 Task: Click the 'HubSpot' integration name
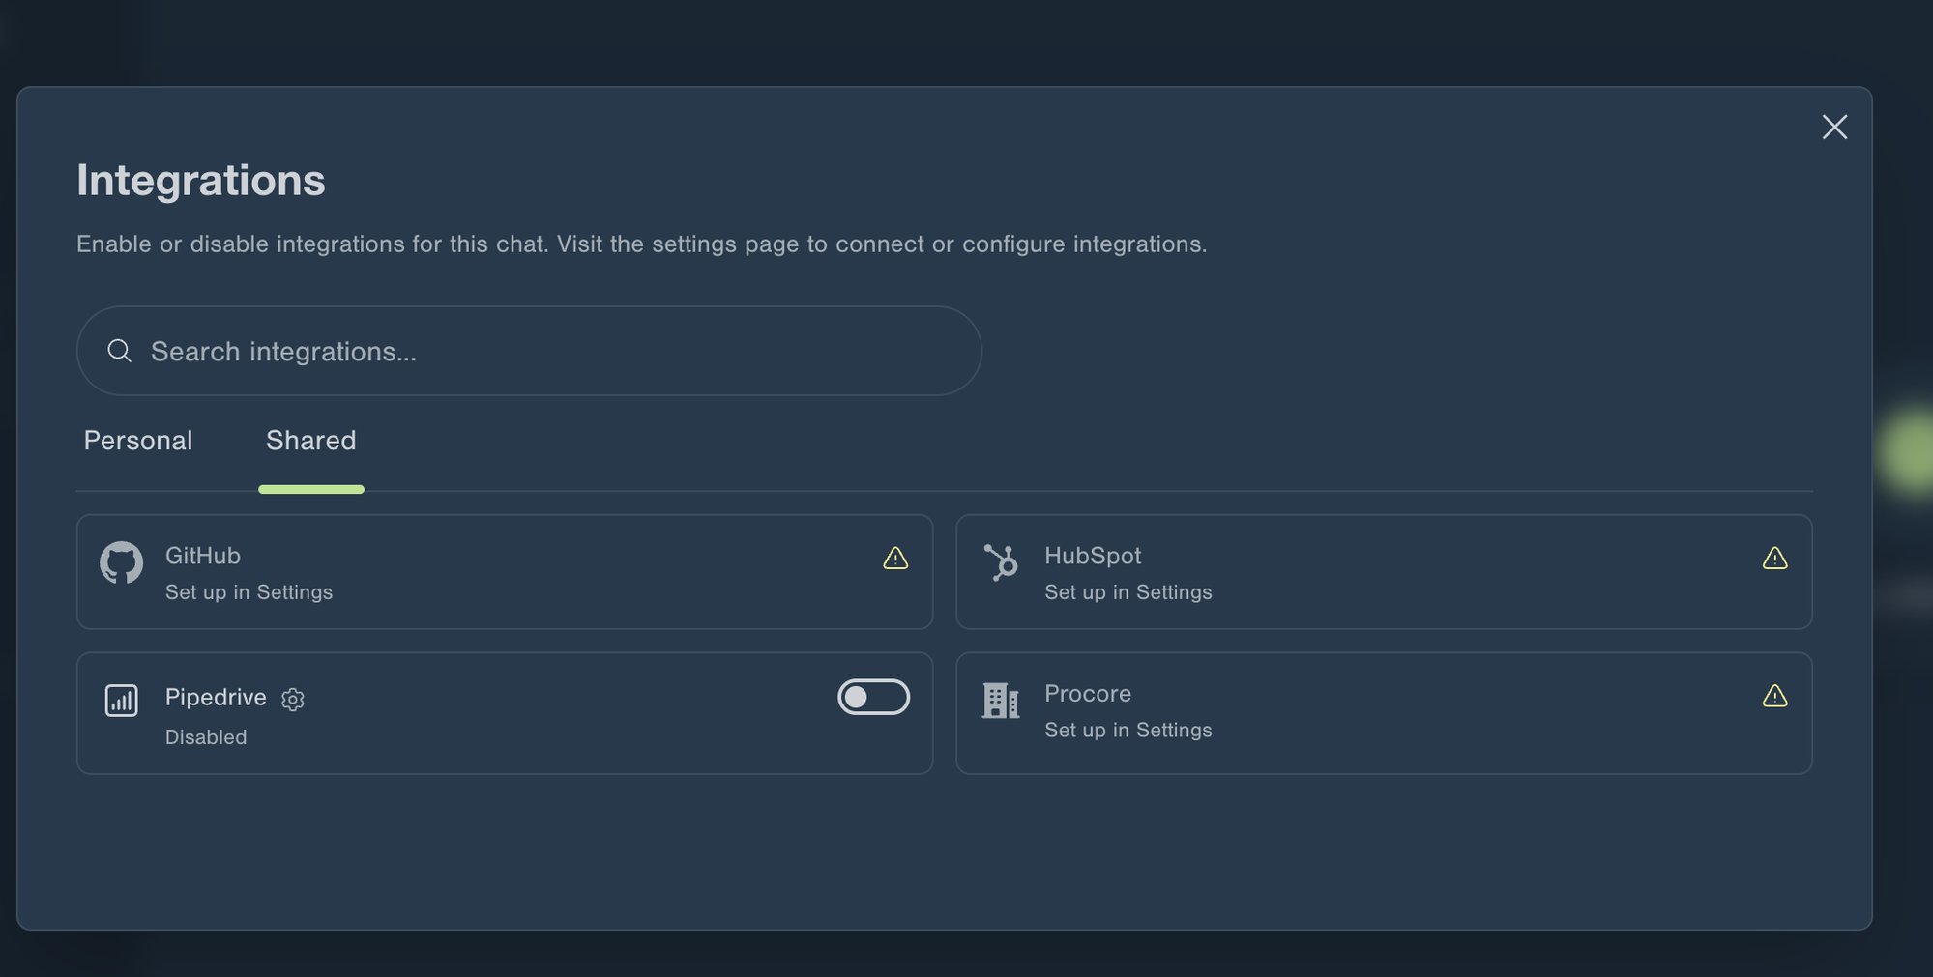[1093, 556]
